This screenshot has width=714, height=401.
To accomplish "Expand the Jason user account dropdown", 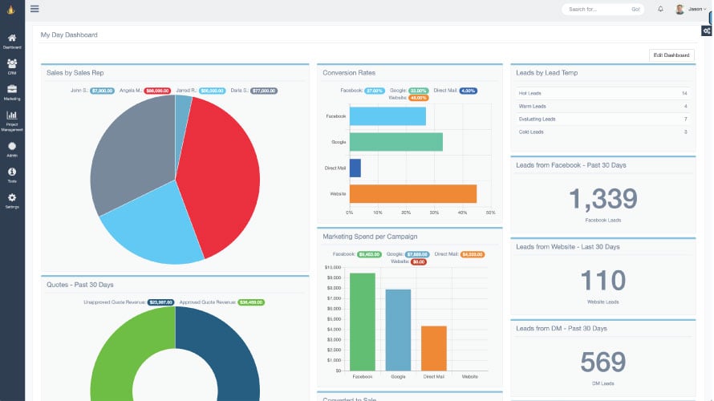I will click(692, 9).
